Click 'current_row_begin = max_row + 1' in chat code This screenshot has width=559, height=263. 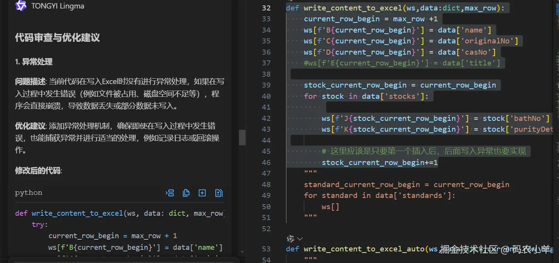(113, 236)
